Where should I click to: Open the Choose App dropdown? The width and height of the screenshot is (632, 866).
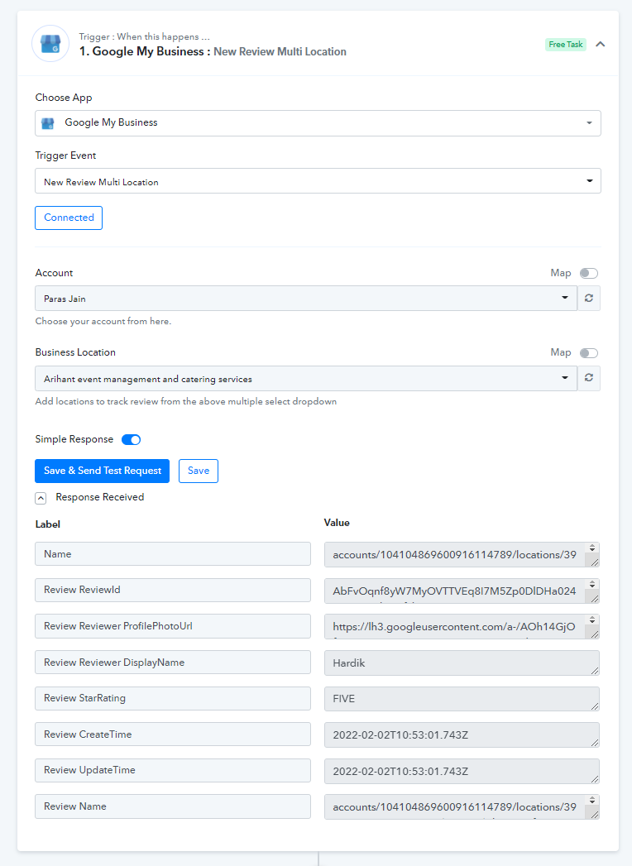coord(318,122)
